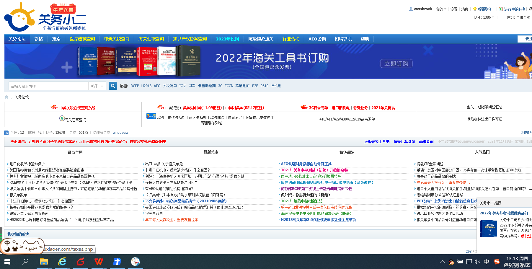The image size is (532, 269).
Task: Open 金关二期疑难问题汇总 link
Action: click(x=484, y=107)
